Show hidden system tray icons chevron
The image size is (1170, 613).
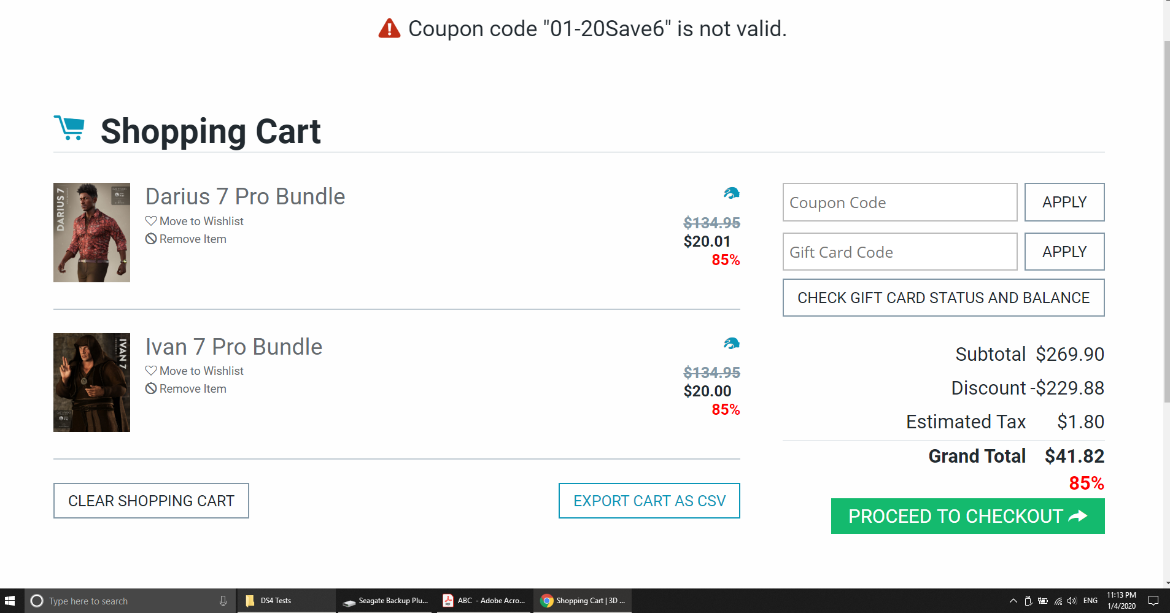[x=1013, y=601]
